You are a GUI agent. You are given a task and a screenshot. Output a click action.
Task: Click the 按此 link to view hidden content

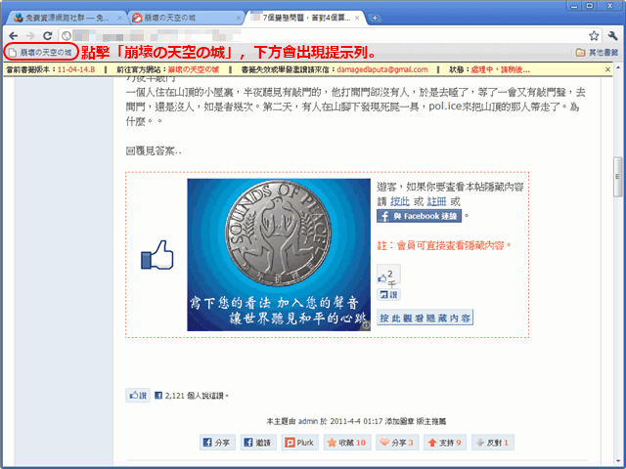pos(400,201)
